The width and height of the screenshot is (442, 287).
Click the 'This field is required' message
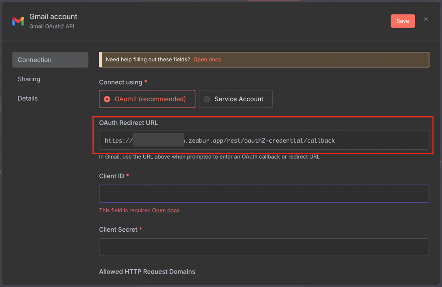pos(125,210)
